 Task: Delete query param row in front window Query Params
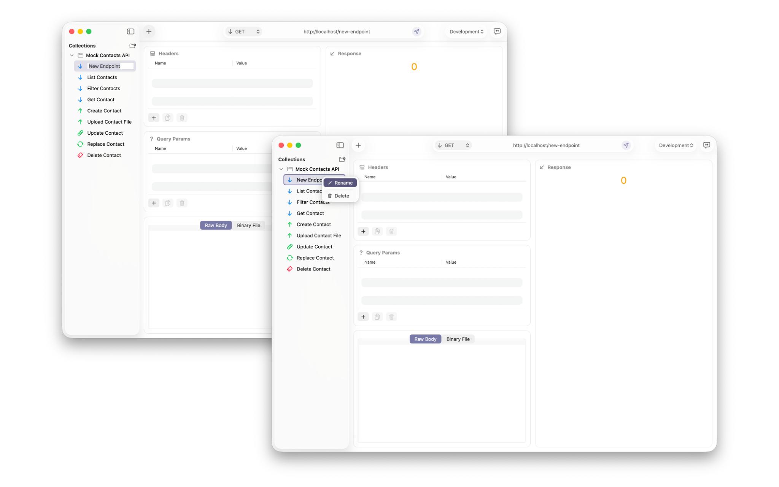point(391,317)
